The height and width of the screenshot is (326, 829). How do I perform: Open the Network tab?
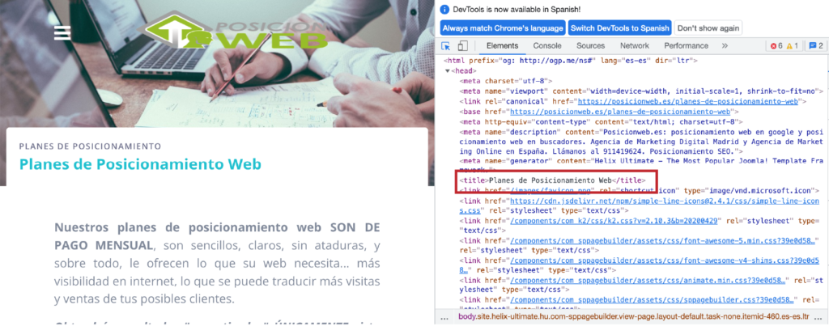point(635,46)
